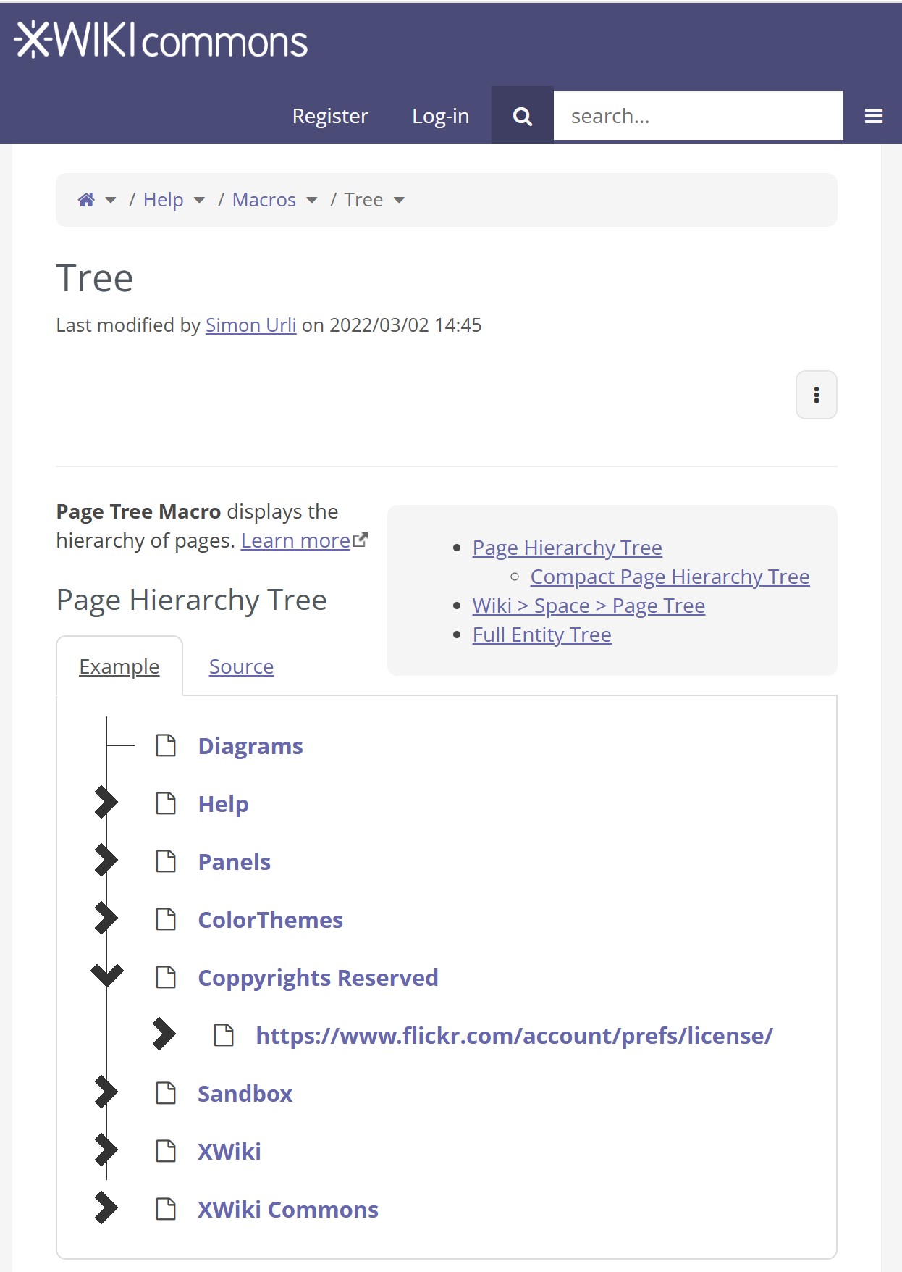
Task: Click the Register link
Action: coord(330,116)
